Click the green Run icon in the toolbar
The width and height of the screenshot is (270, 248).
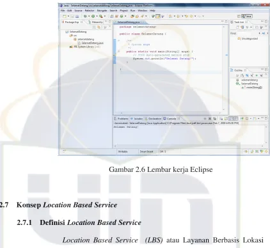[93, 16]
